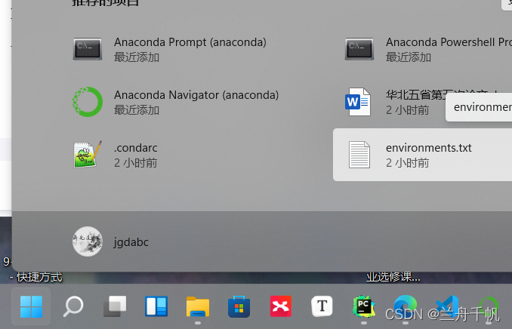512x329 pixels.
Task: Open PyCharm from the taskbar
Action: [363, 306]
